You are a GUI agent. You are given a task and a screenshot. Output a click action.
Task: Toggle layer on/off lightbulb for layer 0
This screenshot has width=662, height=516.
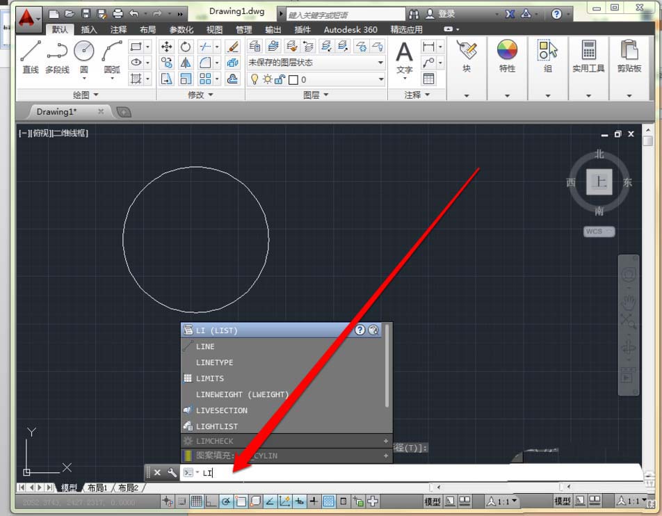click(255, 79)
